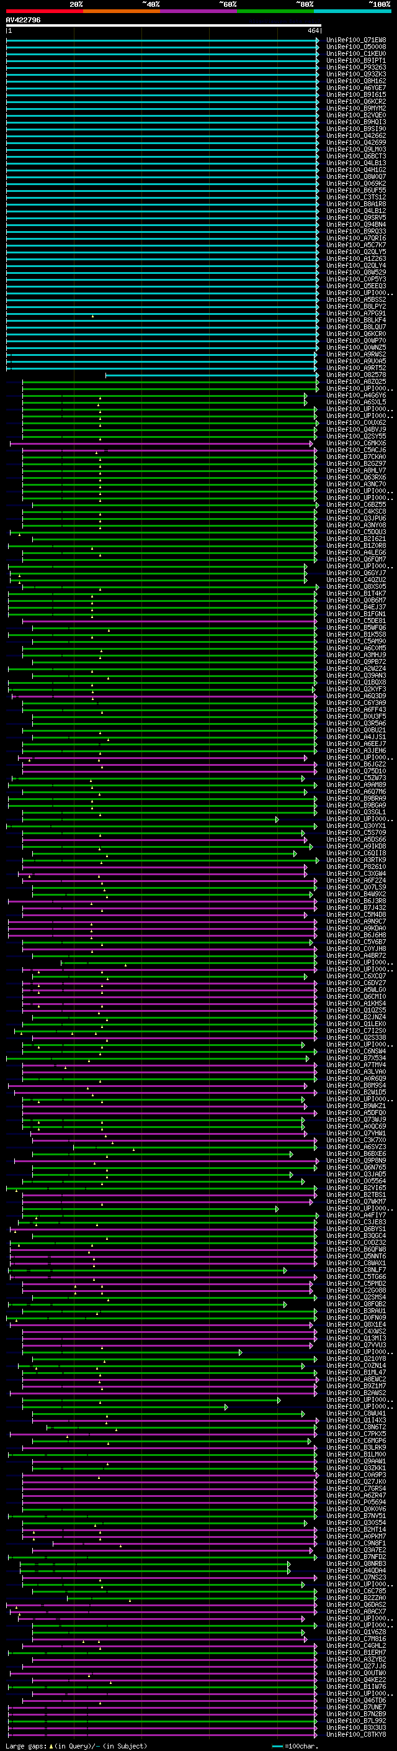Screen dimensions: 397x1751
Task: Select the UniRef100_B2I621 label
Action: [356, 539]
